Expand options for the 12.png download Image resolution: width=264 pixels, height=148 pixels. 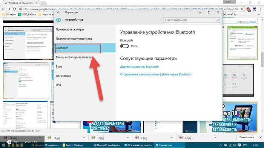(40, 138)
